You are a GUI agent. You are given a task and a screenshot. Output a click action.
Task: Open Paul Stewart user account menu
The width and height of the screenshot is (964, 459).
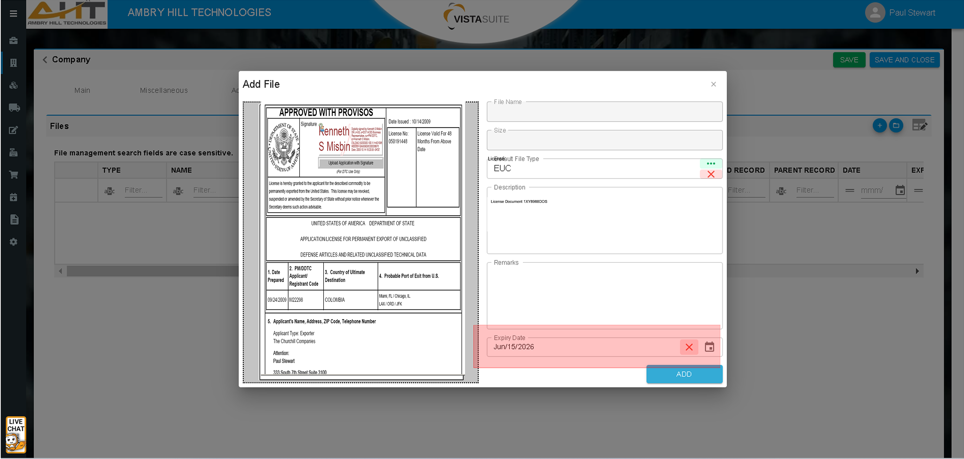(900, 13)
